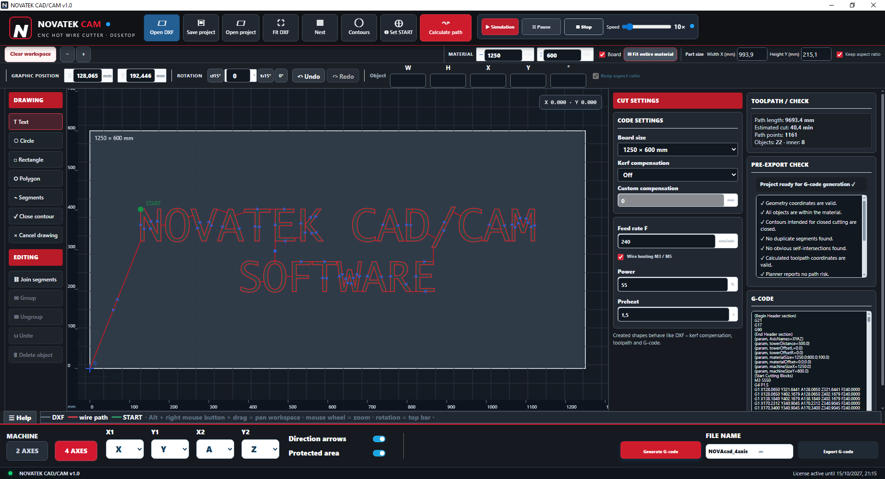Toggle the Direction arrows switch

tap(379, 439)
